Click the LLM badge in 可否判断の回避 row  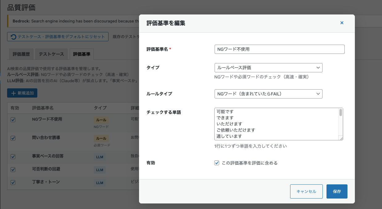pos(100,170)
